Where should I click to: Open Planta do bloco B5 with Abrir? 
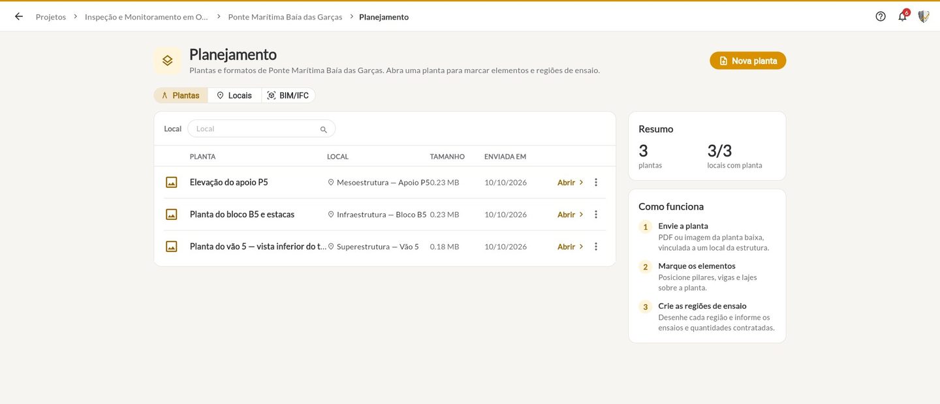(x=571, y=215)
